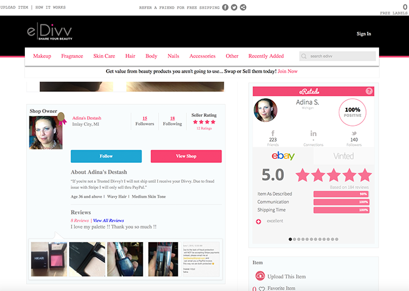
Task: Open the Hair category
Action: point(130,56)
